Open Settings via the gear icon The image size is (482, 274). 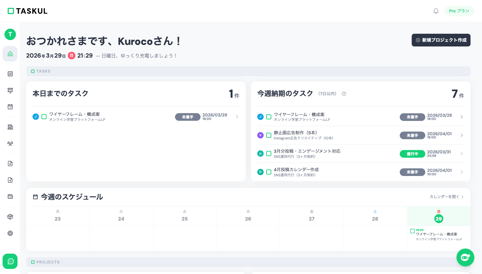10,233
